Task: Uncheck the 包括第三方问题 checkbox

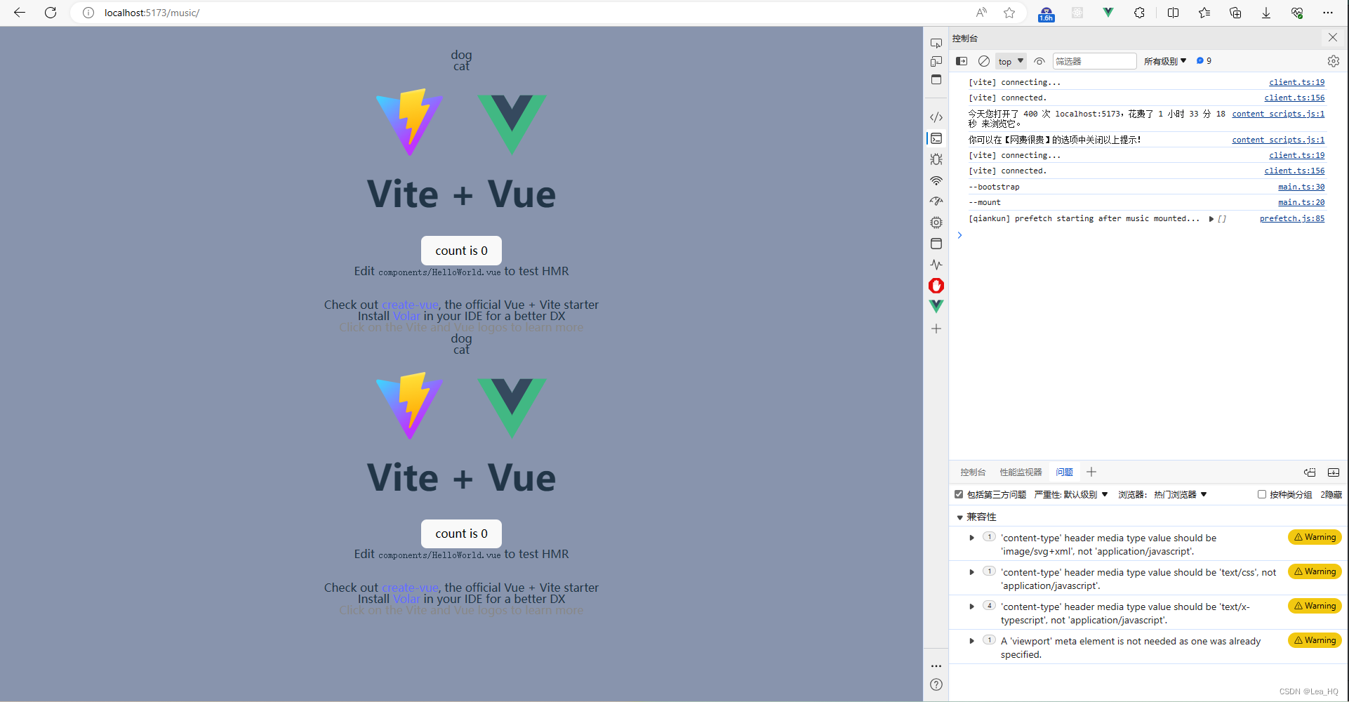Action: 959,494
